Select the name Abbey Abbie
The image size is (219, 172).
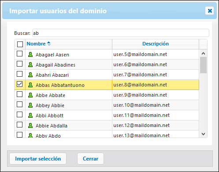point(50,105)
